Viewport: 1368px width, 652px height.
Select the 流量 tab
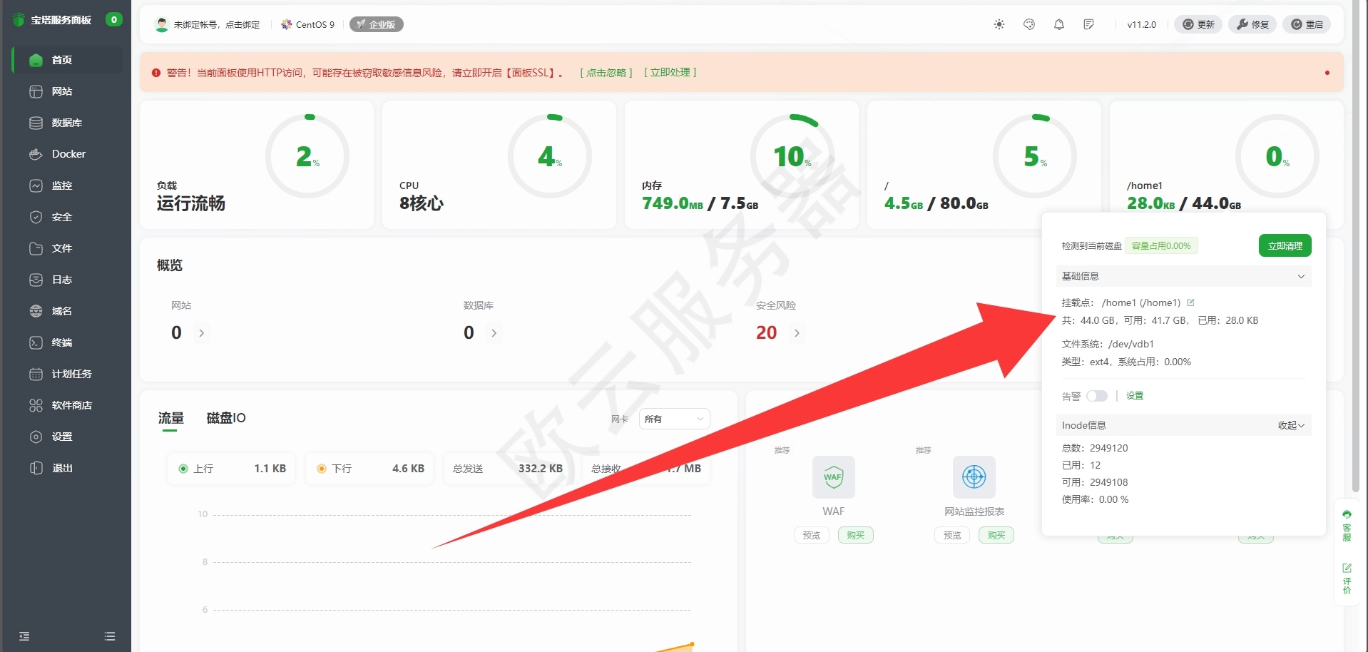[170, 418]
